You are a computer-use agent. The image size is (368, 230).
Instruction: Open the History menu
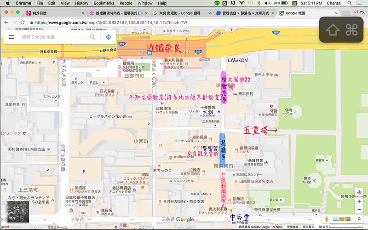pos(81,3)
